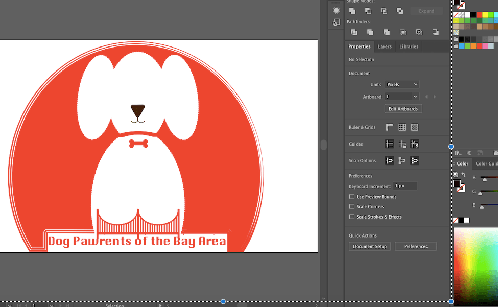Toggle the Snap to Point option icon
Screen dimensions: 498x307
(389, 160)
